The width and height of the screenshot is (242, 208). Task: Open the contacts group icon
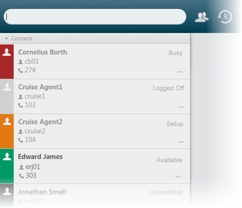point(202,17)
